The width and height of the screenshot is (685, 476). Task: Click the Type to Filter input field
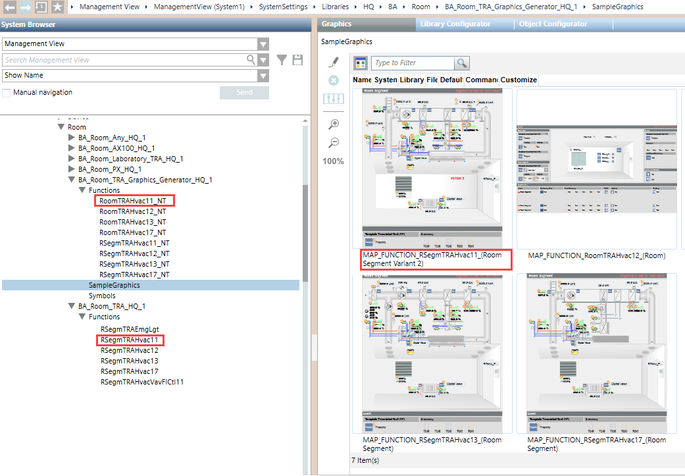tap(413, 63)
